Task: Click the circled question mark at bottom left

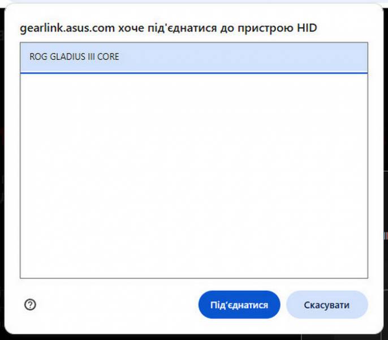Action: 31,305
